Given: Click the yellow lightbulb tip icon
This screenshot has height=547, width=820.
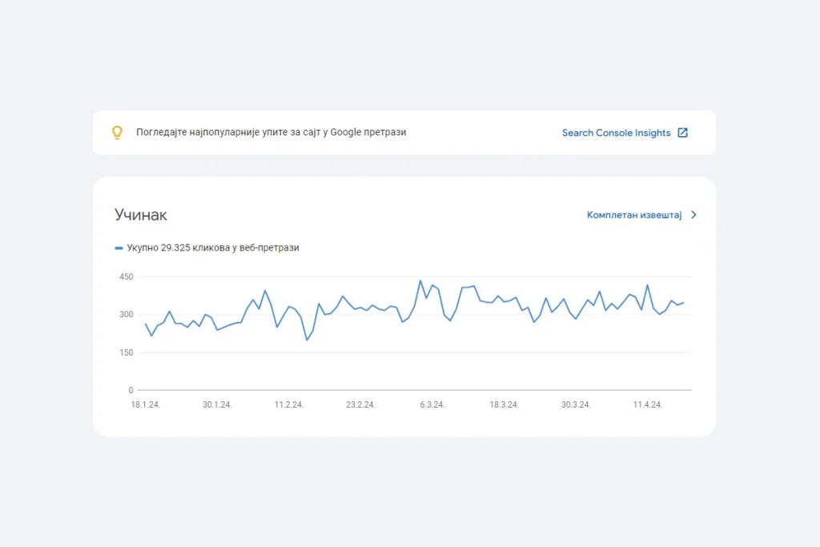Looking at the screenshot, I should point(117,133).
